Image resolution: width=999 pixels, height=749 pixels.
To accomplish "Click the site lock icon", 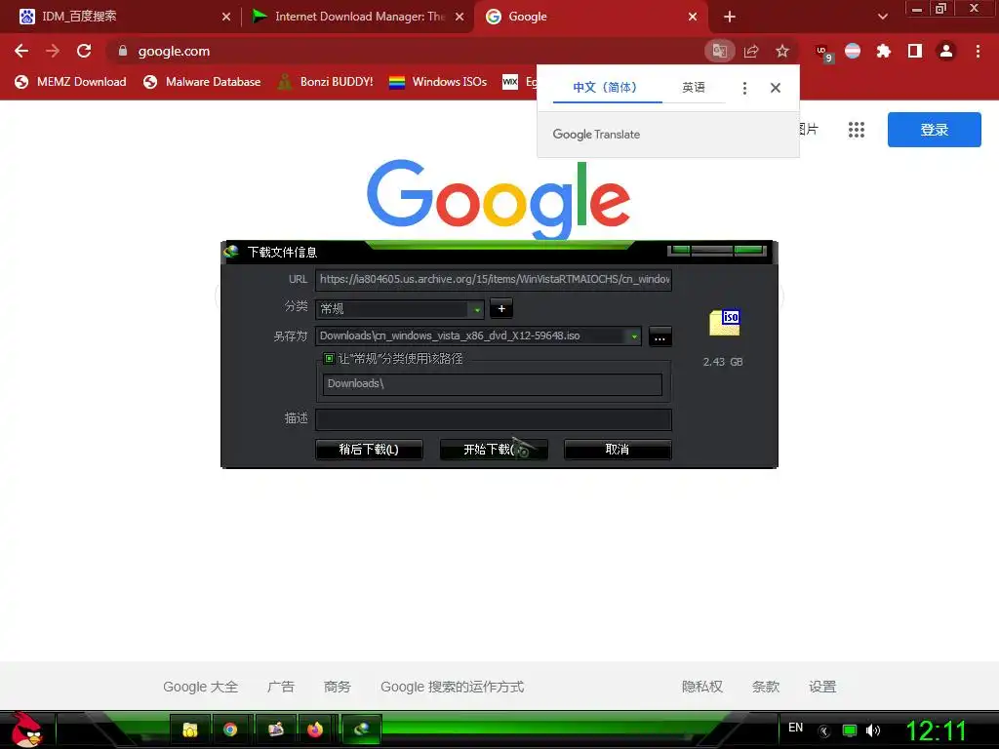I will coord(123,51).
